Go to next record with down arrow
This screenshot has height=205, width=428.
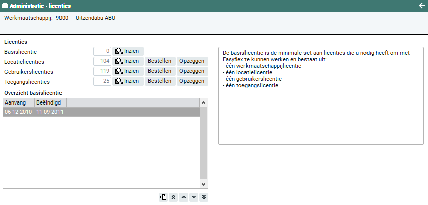[194, 197]
